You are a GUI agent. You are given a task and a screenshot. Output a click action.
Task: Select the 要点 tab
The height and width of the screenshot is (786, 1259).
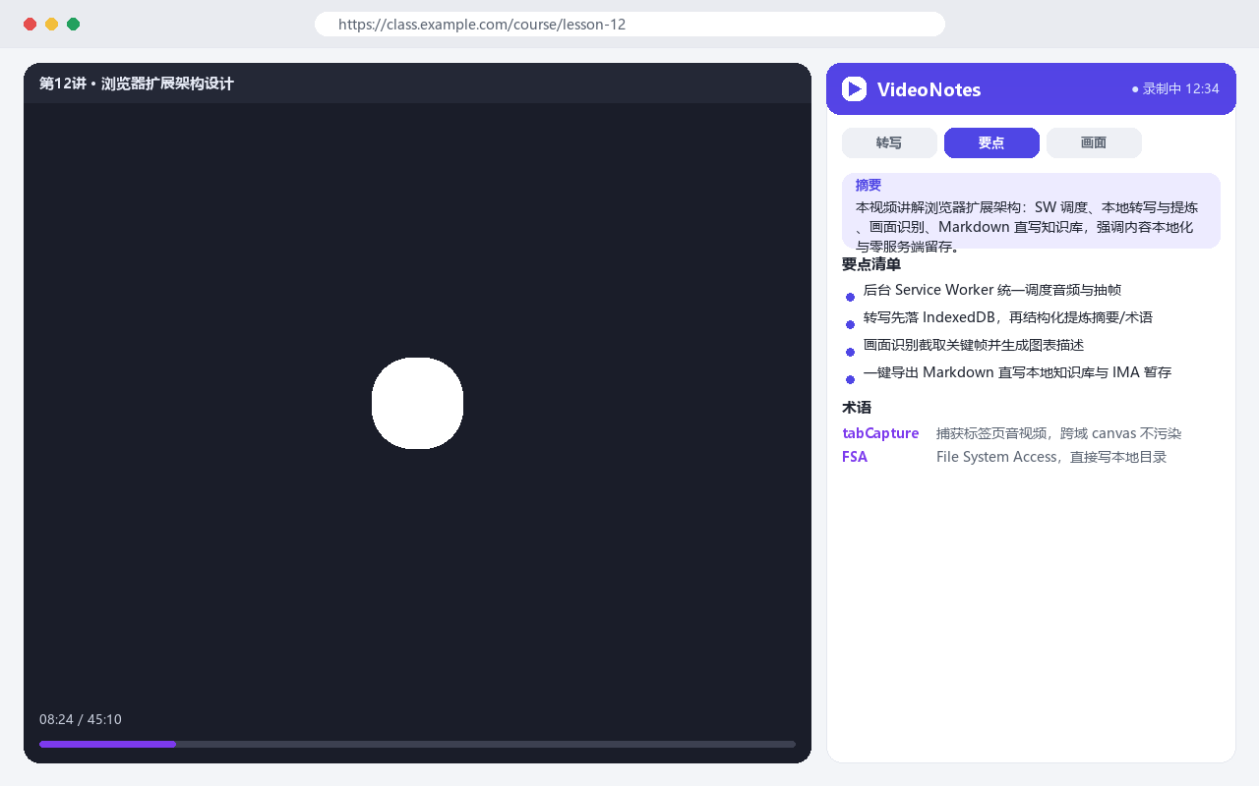point(991,142)
